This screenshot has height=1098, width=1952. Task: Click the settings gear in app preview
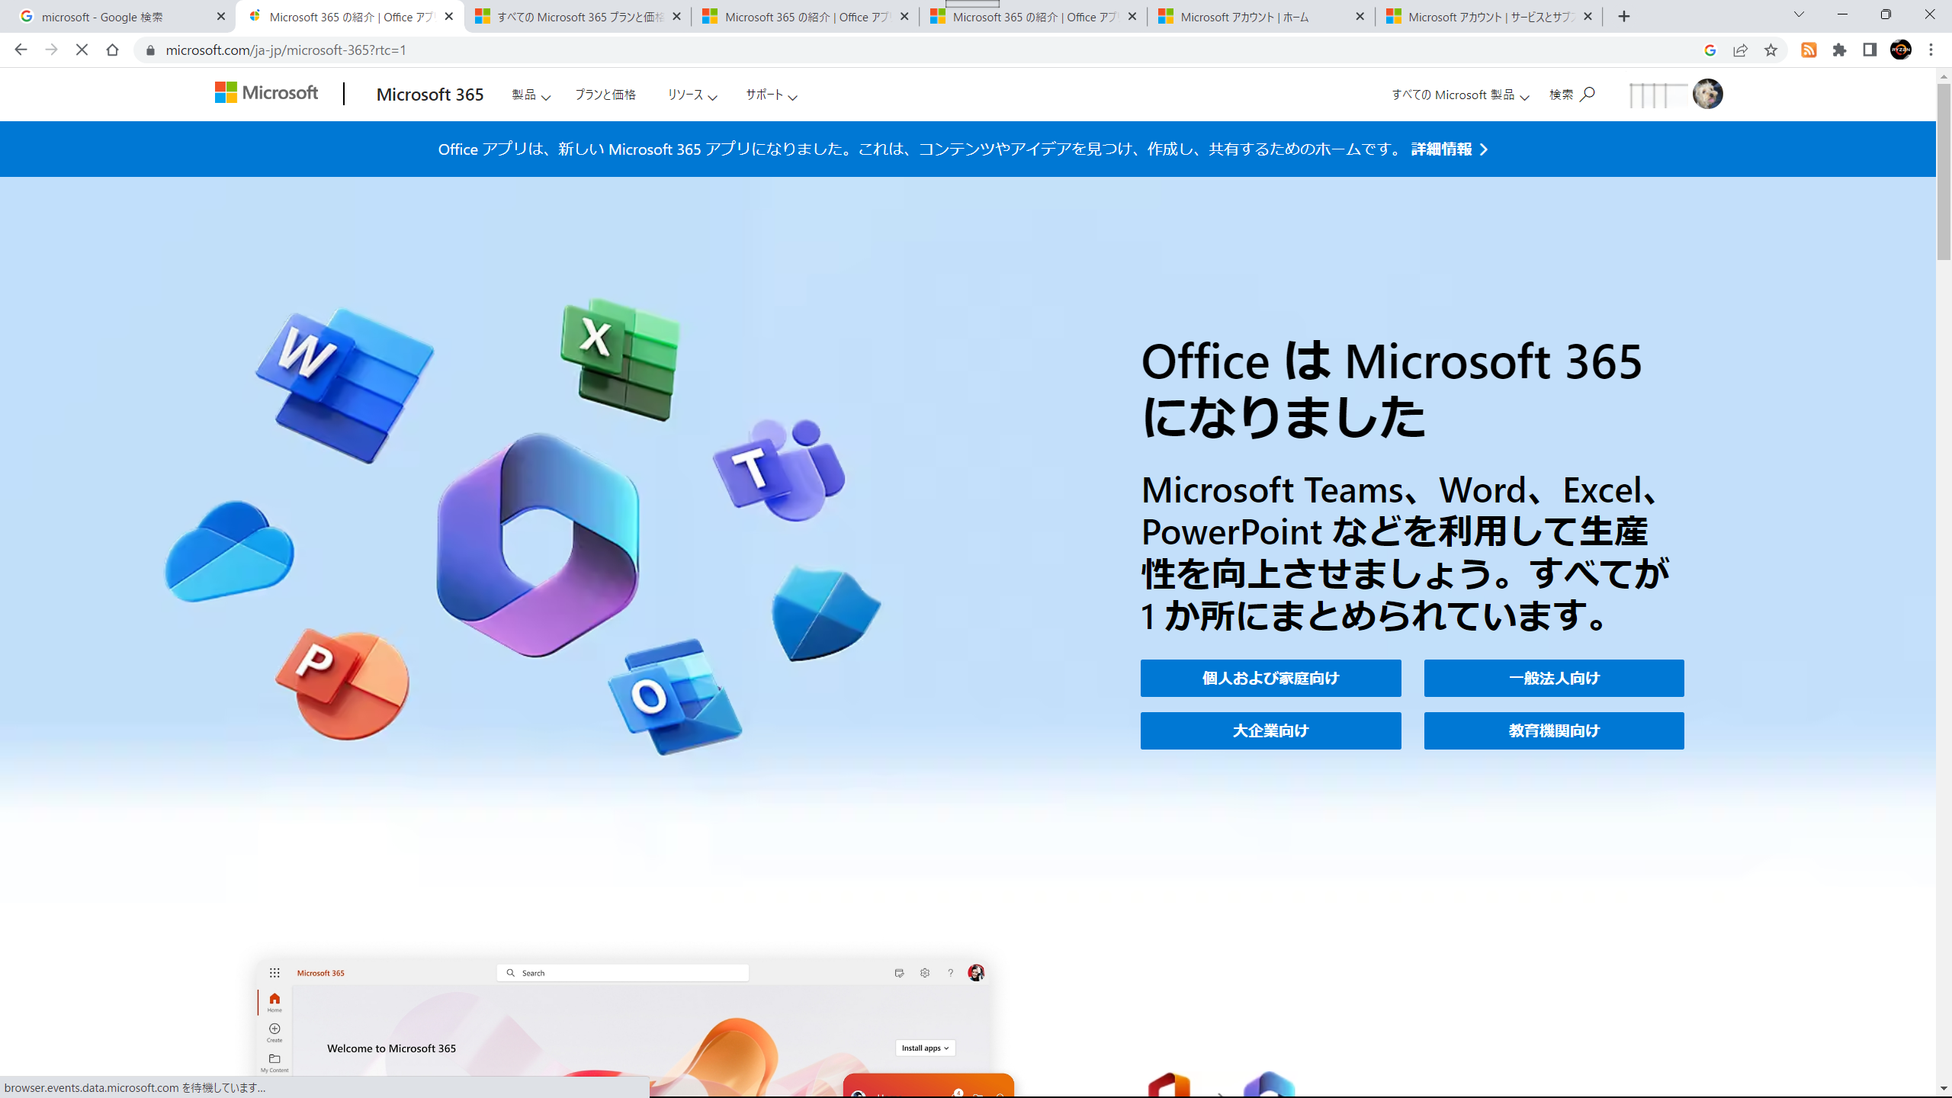point(925,972)
